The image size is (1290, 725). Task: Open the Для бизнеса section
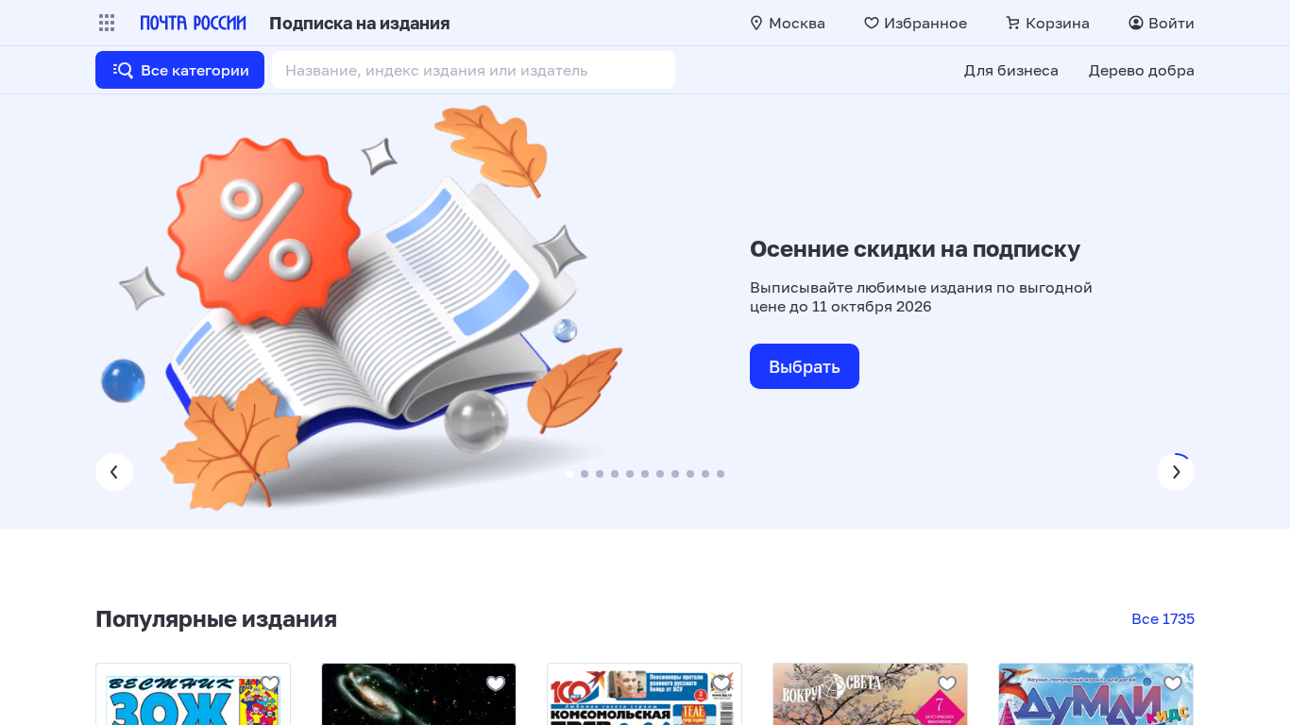(1010, 70)
